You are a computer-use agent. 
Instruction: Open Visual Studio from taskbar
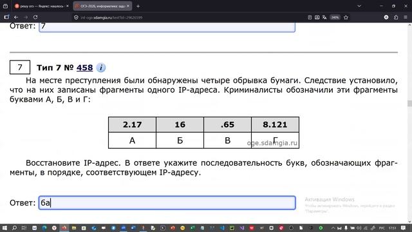[x=242, y=228]
